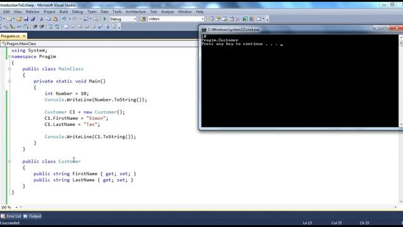Save the current file with floppy icon

(26, 19)
